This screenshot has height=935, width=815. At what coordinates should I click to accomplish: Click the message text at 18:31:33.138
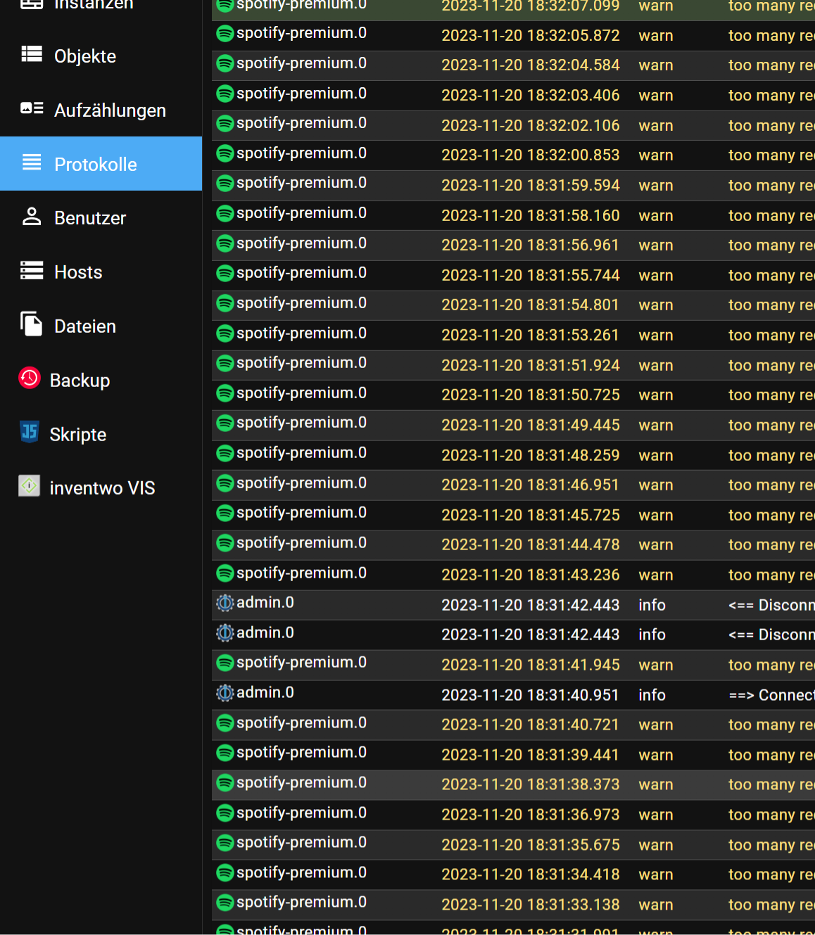pyautogui.click(x=771, y=905)
